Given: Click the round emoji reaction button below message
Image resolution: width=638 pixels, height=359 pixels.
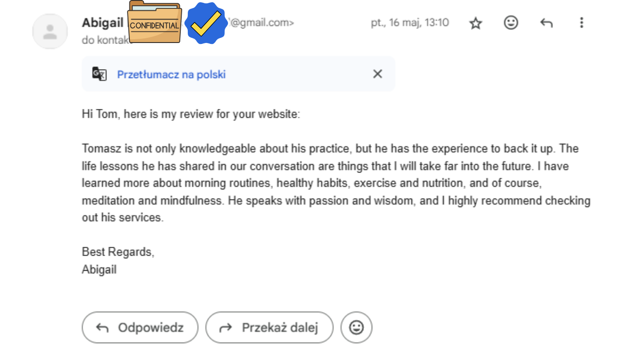Looking at the screenshot, I should pyautogui.click(x=356, y=328).
